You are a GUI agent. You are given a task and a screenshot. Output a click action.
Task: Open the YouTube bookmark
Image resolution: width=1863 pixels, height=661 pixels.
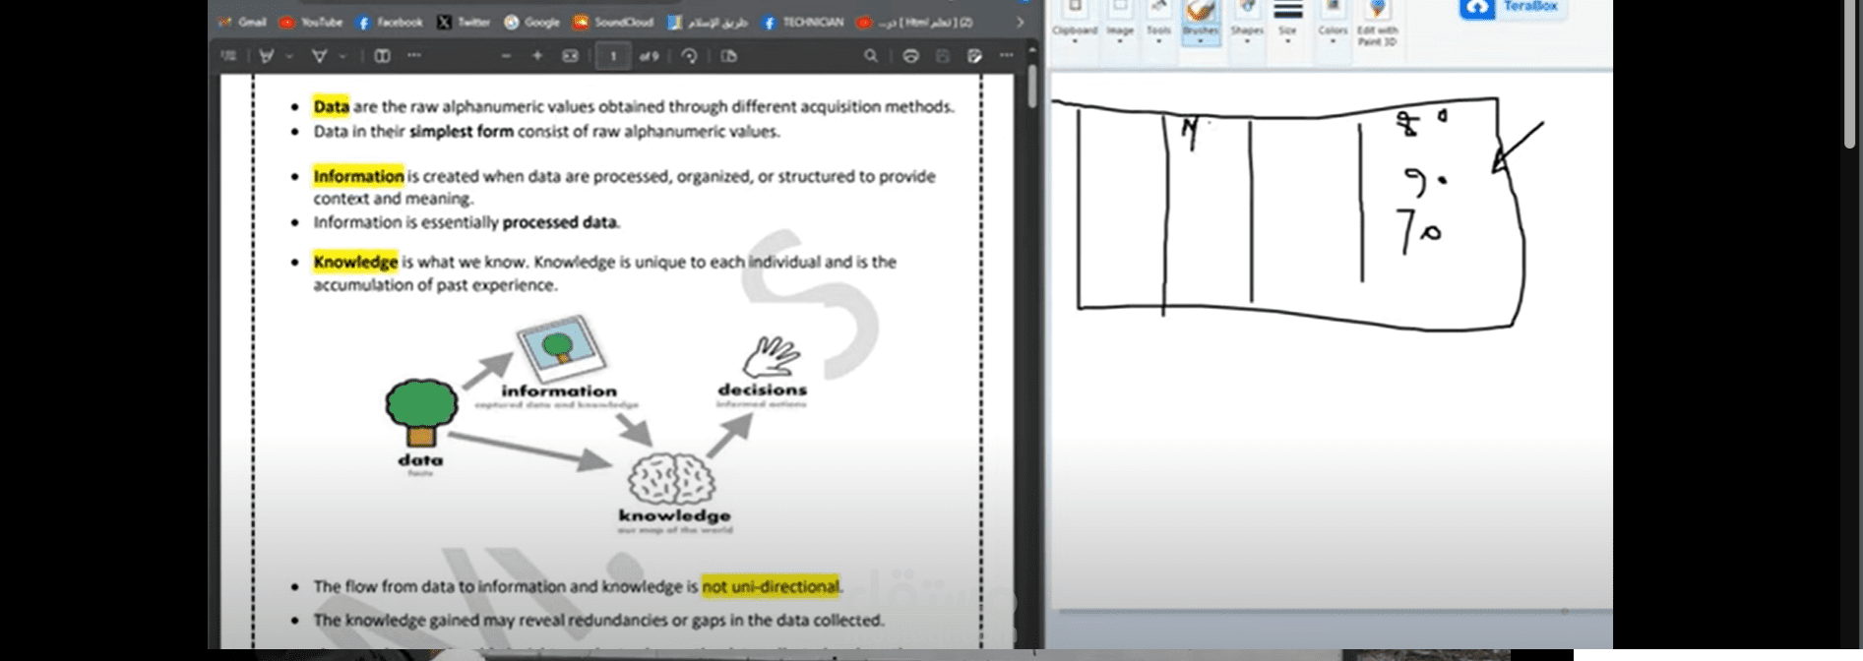311,22
